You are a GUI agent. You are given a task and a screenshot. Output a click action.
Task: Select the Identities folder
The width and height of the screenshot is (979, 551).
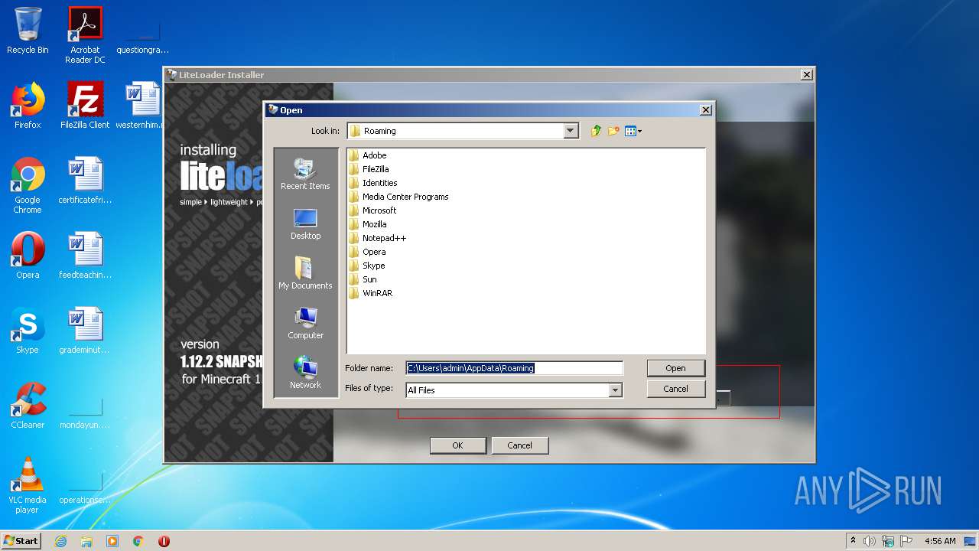(x=373, y=183)
